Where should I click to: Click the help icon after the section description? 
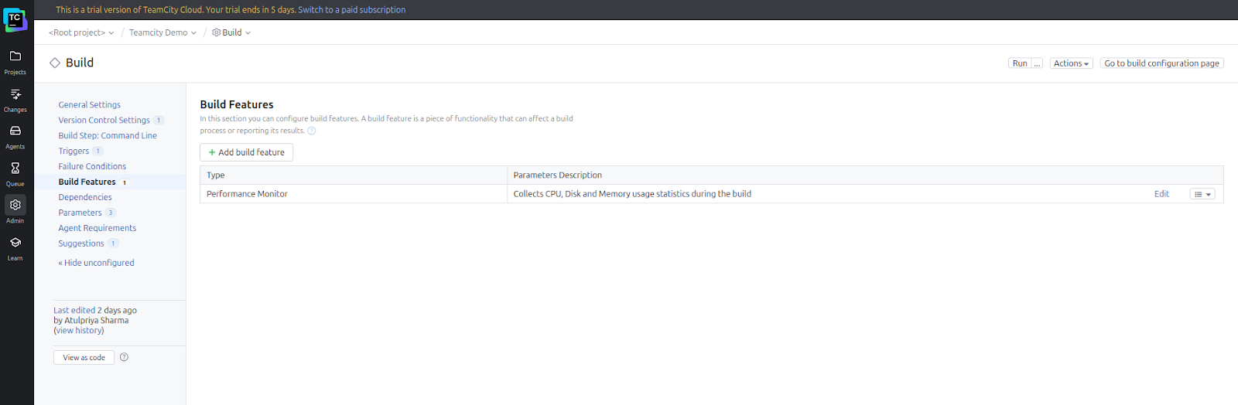click(312, 131)
